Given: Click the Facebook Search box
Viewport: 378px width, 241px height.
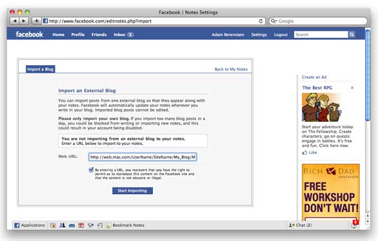Looking at the screenshot, I should click(x=321, y=34).
